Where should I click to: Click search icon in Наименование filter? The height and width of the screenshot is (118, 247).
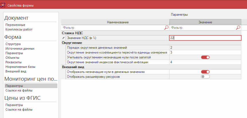click(x=166, y=28)
